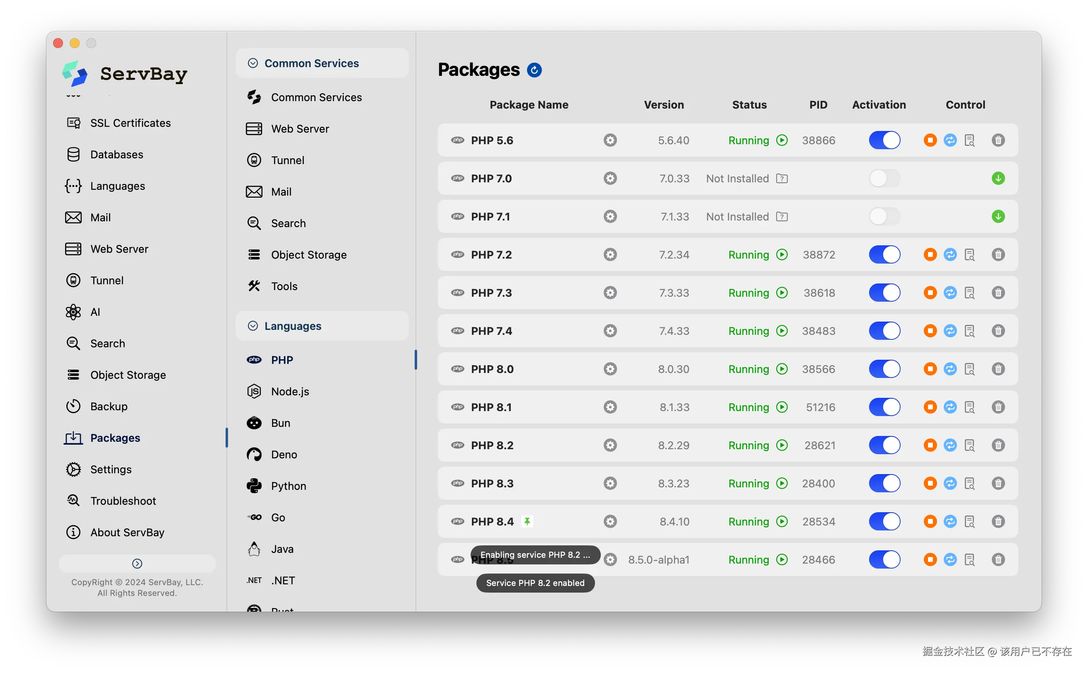Install PHP 7.1 with the green arrow
This screenshot has width=1088, height=673.
click(x=998, y=217)
